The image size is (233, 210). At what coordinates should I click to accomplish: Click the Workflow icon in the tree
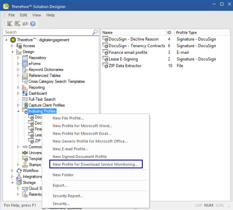pos(19,171)
